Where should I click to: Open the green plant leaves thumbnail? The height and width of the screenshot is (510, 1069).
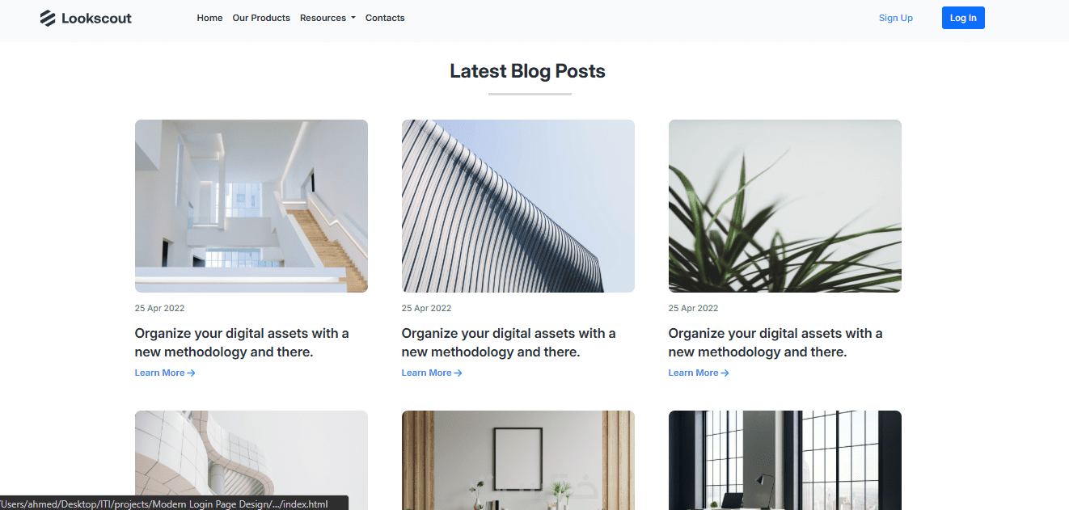coord(785,206)
